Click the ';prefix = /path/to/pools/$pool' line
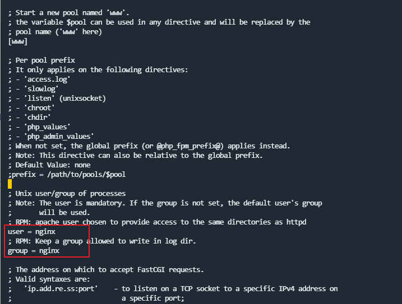 pyautogui.click(x=67, y=175)
